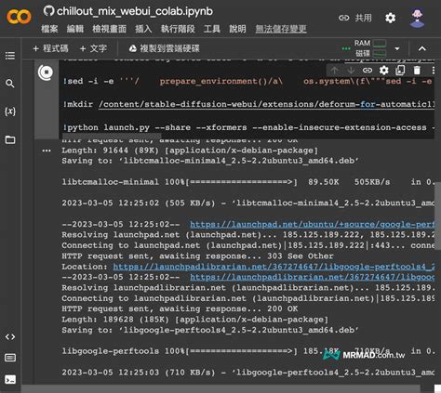Move the cell up
Image resolution: width=441 pixels, height=393 pixels.
334,71
